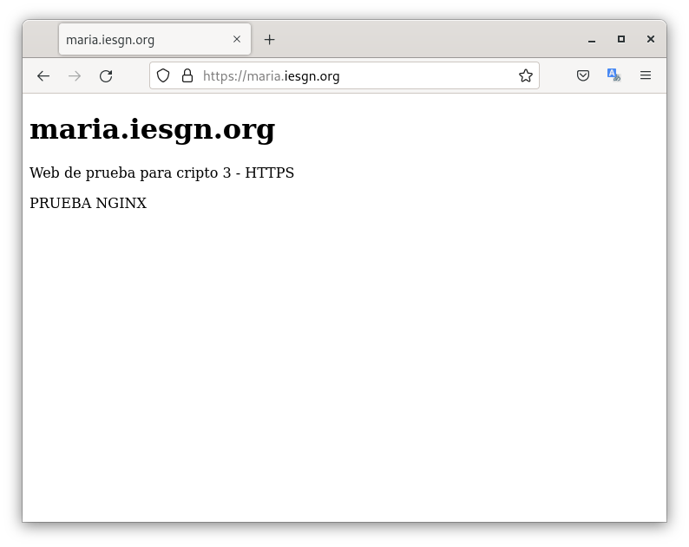The image size is (689, 547).
Task: Open the tracking protection shield panel
Action: (x=163, y=76)
